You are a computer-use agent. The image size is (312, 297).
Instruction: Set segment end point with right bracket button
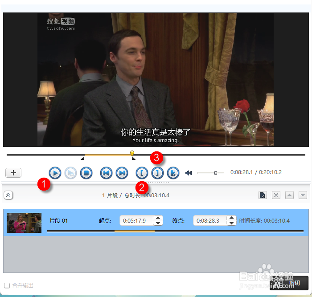point(157,173)
